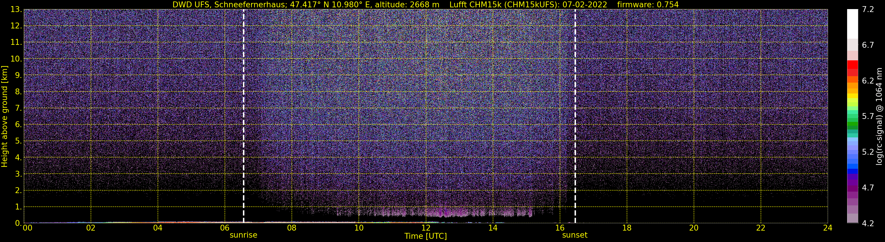Click the height axis tick label 13

(16, 10)
